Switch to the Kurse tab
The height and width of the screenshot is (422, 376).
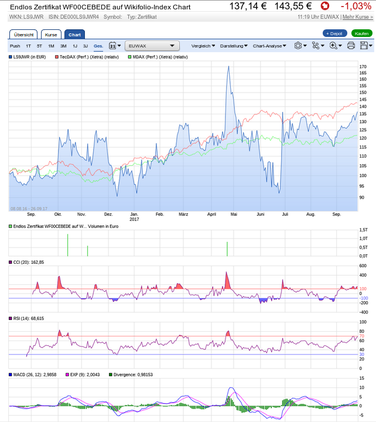coord(51,35)
